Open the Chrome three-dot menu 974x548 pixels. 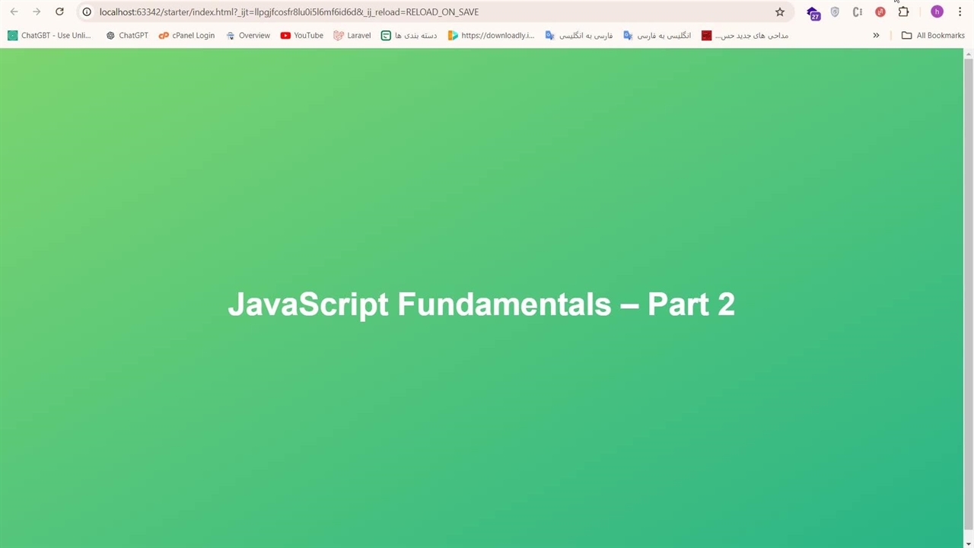tap(960, 11)
